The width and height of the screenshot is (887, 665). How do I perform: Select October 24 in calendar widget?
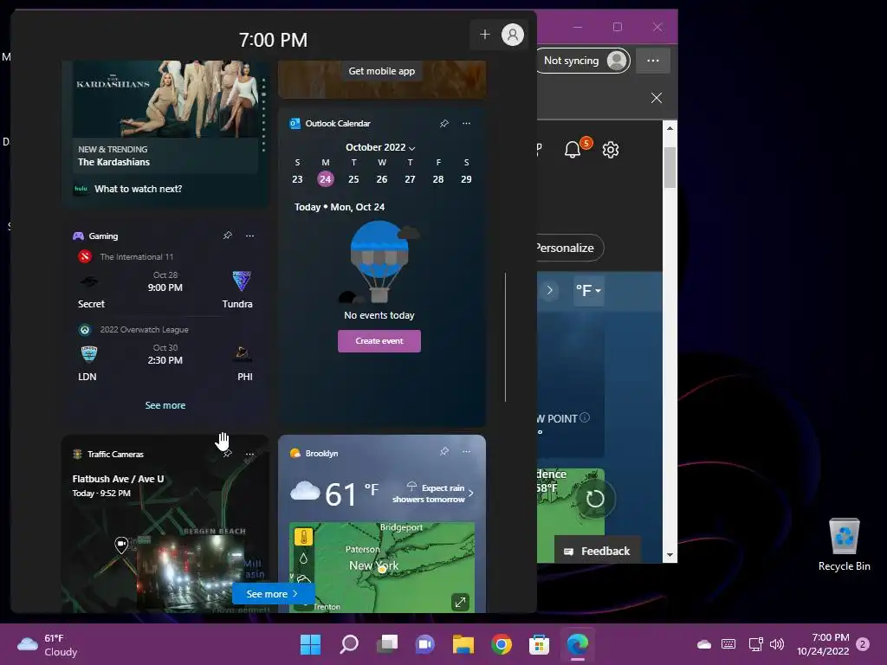tap(326, 179)
